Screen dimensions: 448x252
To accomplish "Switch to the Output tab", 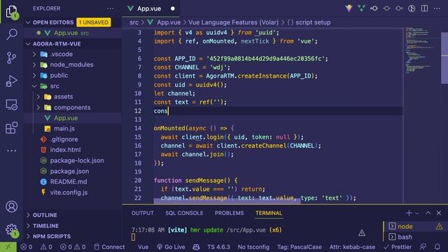I will point(143,213).
